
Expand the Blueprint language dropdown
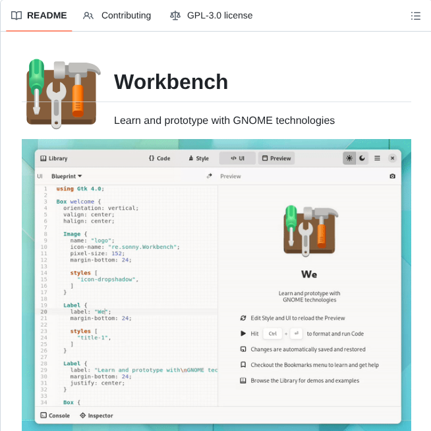click(x=67, y=176)
